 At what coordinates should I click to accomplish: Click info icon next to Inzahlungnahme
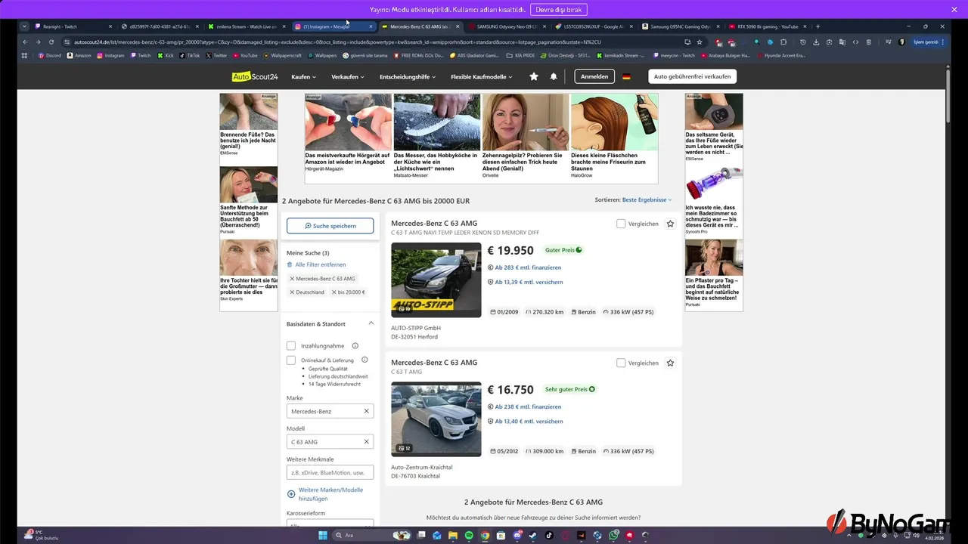pos(355,345)
